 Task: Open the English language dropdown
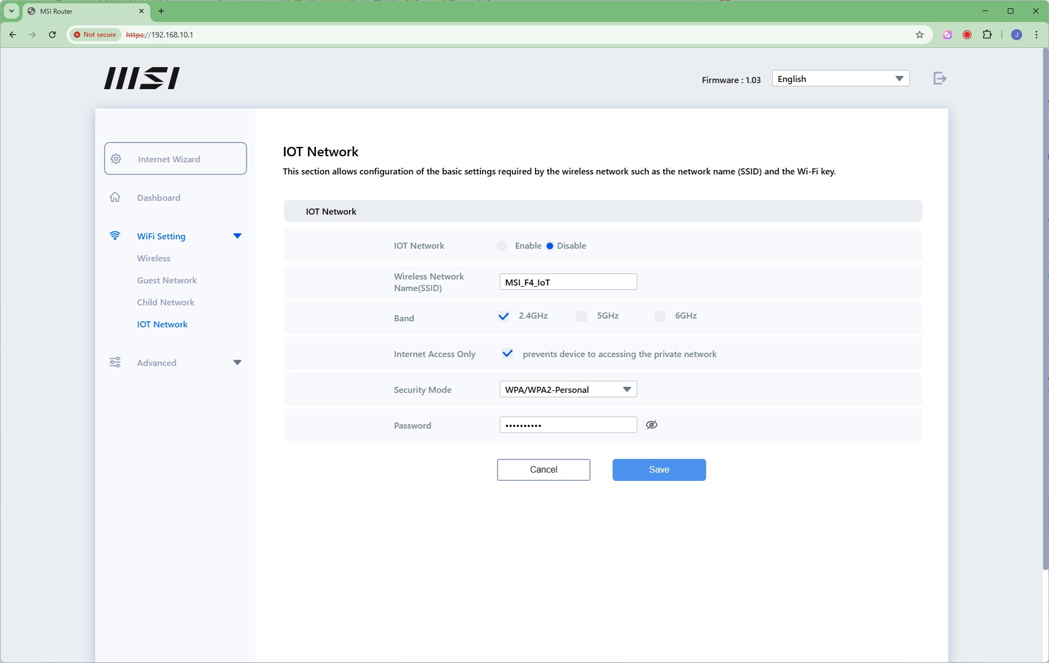pos(840,79)
